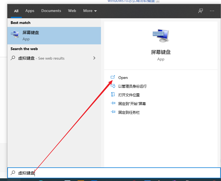Switch to the Documents tab
This screenshot has width=221, height=181.
pos(51,11)
